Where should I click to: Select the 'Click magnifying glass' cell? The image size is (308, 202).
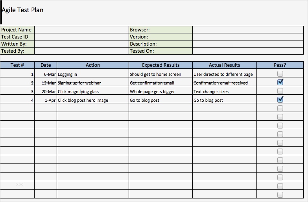coord(93,92)
